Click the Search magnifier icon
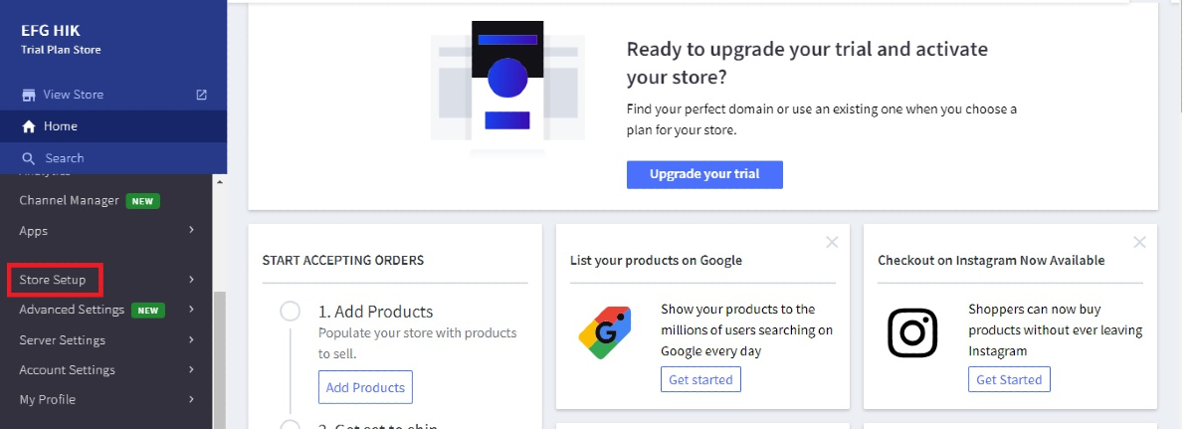 coord(29,158)
